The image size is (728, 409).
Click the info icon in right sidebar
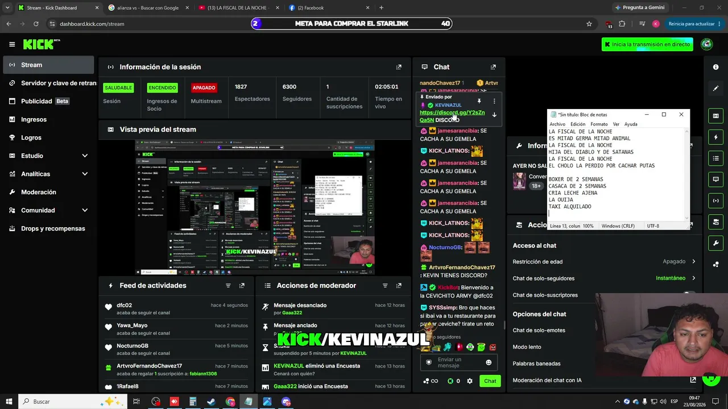[x=716, y=67]
